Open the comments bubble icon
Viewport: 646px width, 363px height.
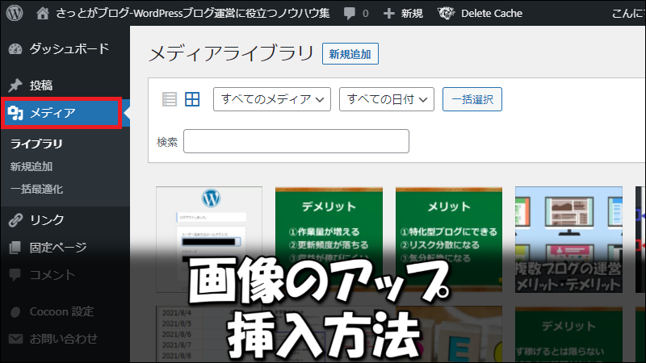(349, 13)
